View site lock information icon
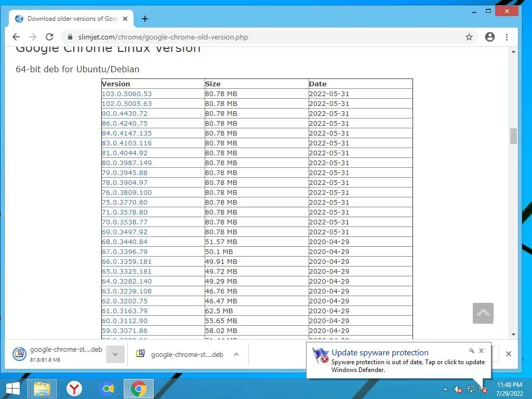Viewport: 532px width, 399px height. 70,37
